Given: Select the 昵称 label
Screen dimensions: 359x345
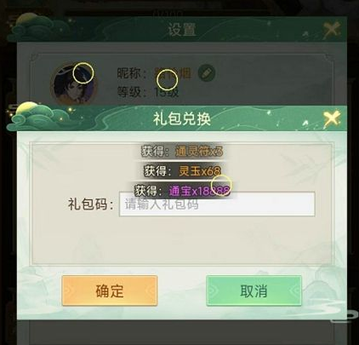Looking at the screenshot, I should coord(132,73).
